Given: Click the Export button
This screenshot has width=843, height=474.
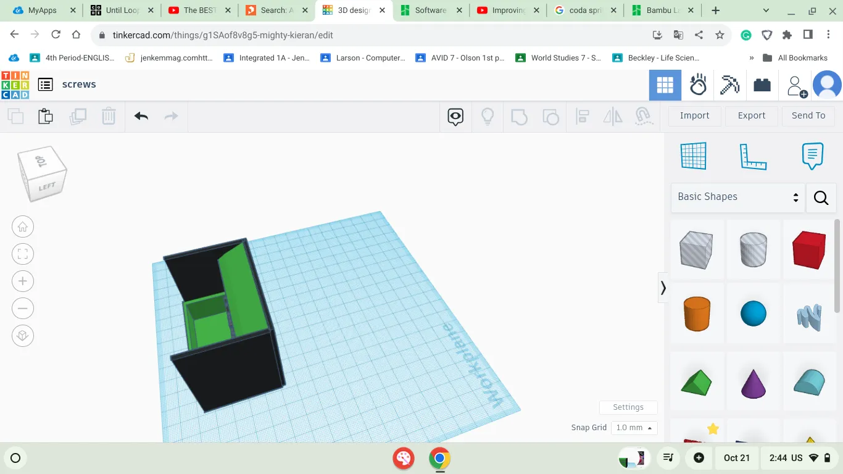Looking at the screenshot, I should tap(751, 115).
